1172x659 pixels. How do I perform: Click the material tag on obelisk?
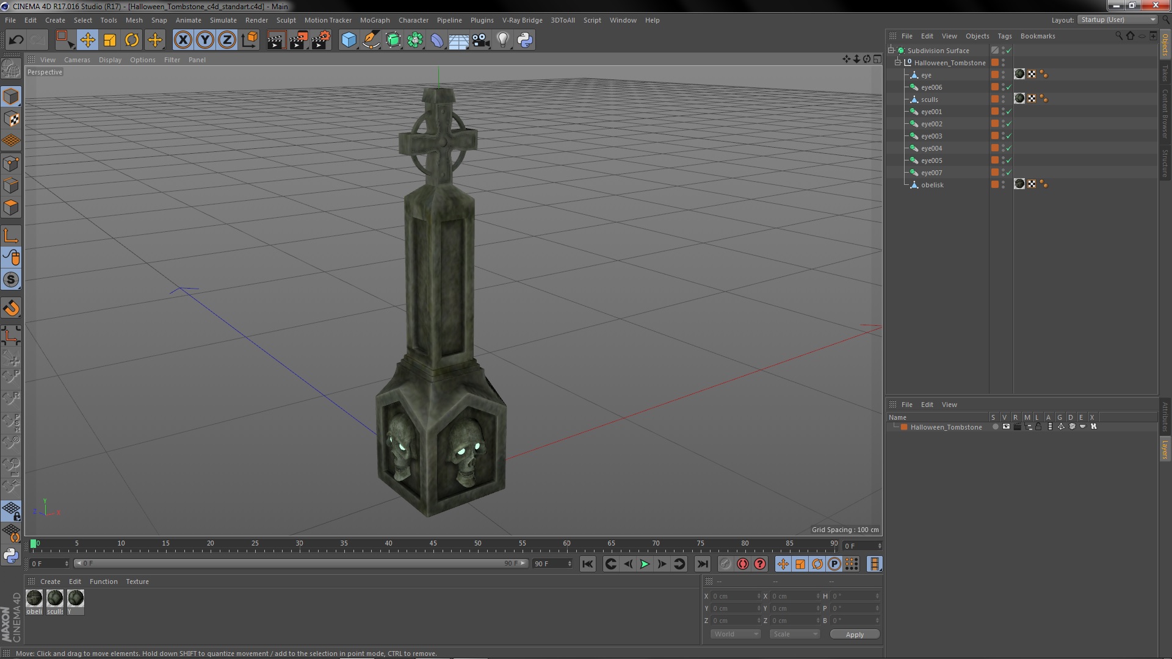tap(1019, 184)
